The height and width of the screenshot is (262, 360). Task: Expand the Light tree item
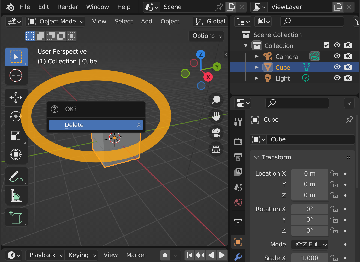pyautogui.click(x=257, y=78)
